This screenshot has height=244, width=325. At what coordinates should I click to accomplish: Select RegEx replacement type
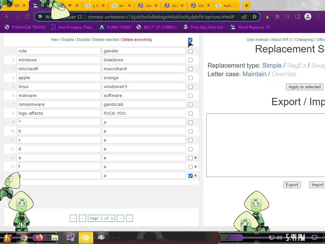[296, 65]
